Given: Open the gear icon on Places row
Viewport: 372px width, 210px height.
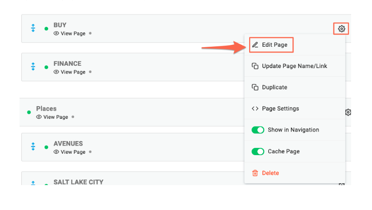Looking at the screenshot, I should (x=348, y=112).
